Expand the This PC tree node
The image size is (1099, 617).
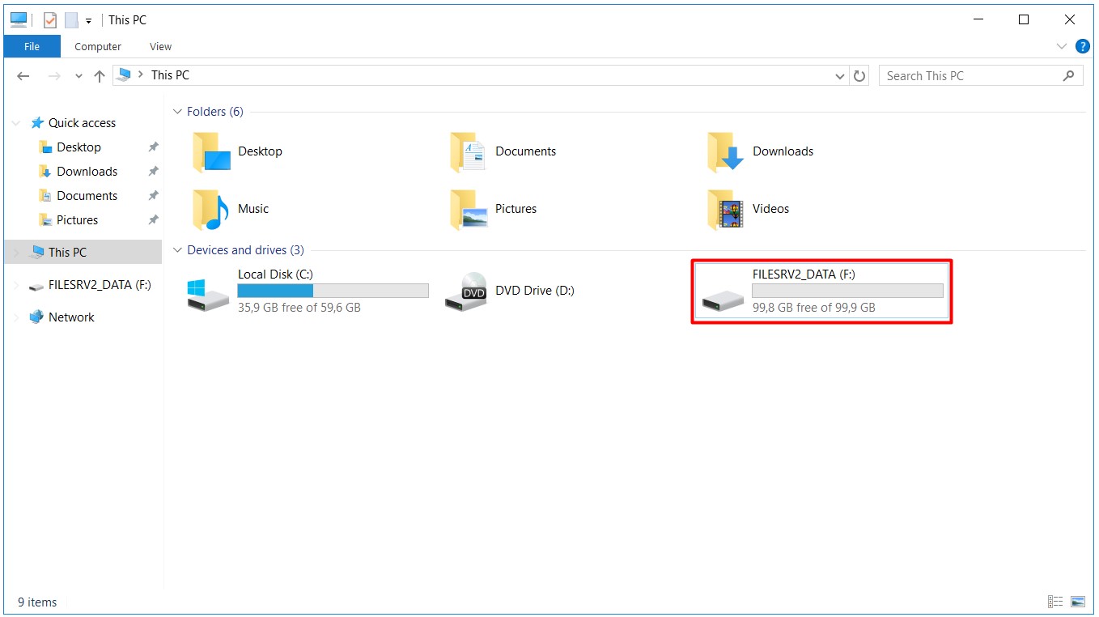pos(16,253)
